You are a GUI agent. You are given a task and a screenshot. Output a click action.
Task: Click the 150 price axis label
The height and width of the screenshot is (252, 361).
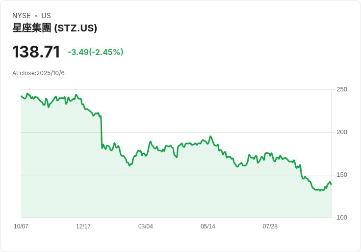coord(342,175)
